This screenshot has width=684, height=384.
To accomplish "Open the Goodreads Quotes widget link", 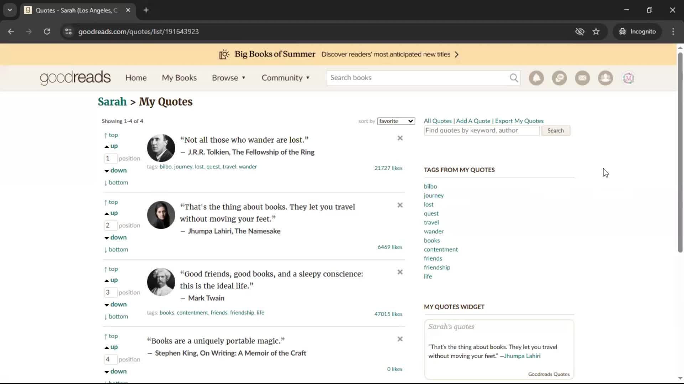I will [x=549, y=374].
